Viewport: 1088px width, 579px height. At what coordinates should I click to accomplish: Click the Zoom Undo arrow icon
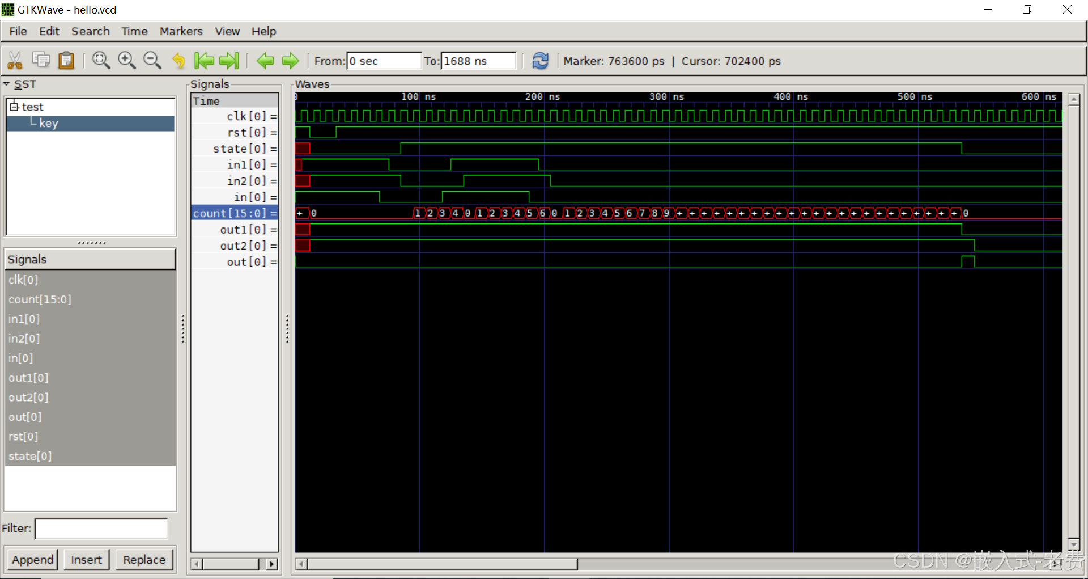(x=178, y=60)
